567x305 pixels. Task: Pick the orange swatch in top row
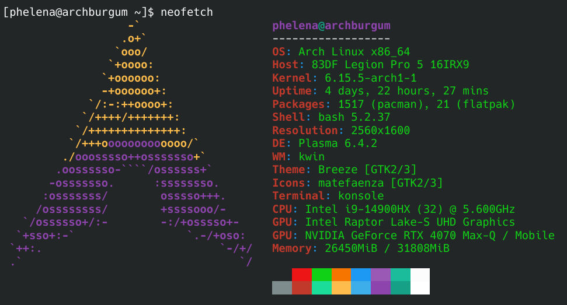click(x=341, y=275)
